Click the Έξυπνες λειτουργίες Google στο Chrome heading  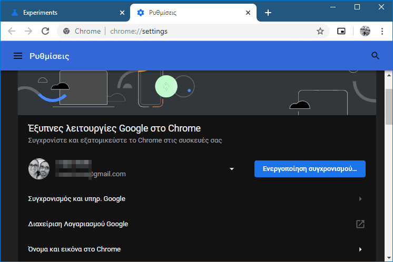point(114,128)
